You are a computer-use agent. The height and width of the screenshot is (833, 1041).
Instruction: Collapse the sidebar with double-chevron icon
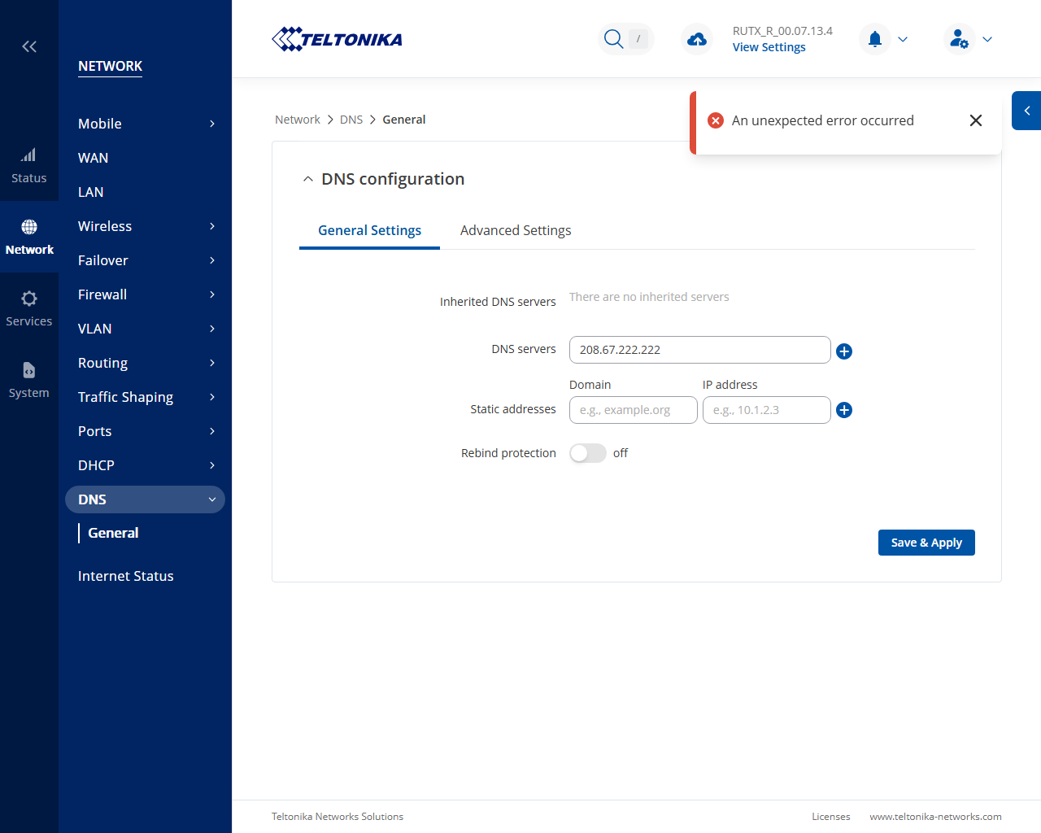29,46
